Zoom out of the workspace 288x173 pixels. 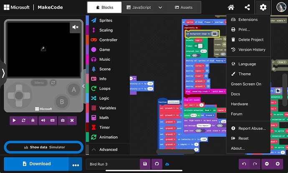267,164
